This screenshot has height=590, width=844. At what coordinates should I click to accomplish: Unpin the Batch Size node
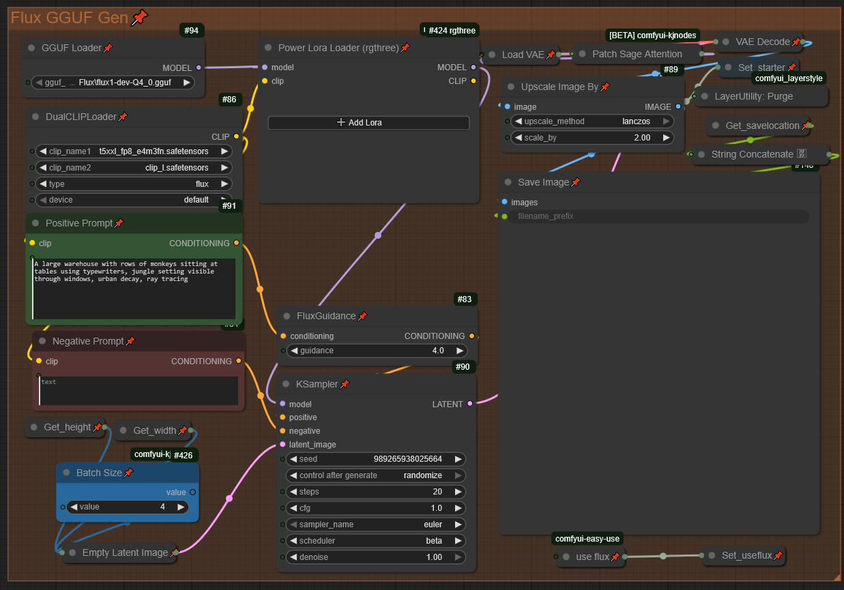(x=128, y=473)
